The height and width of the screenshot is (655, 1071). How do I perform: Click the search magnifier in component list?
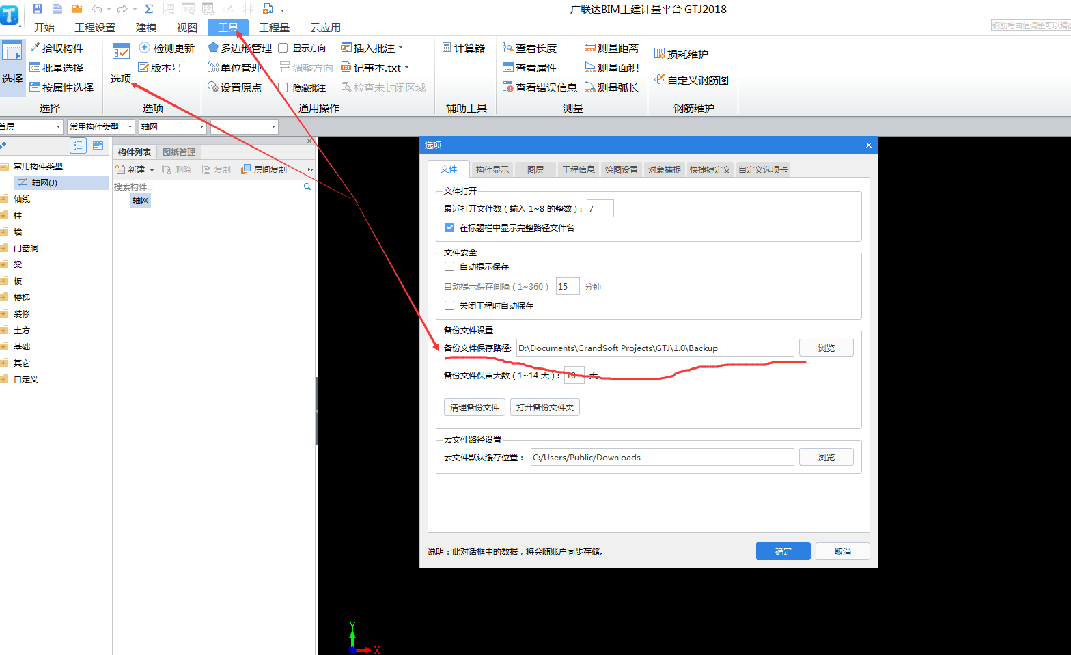[307, 186]
